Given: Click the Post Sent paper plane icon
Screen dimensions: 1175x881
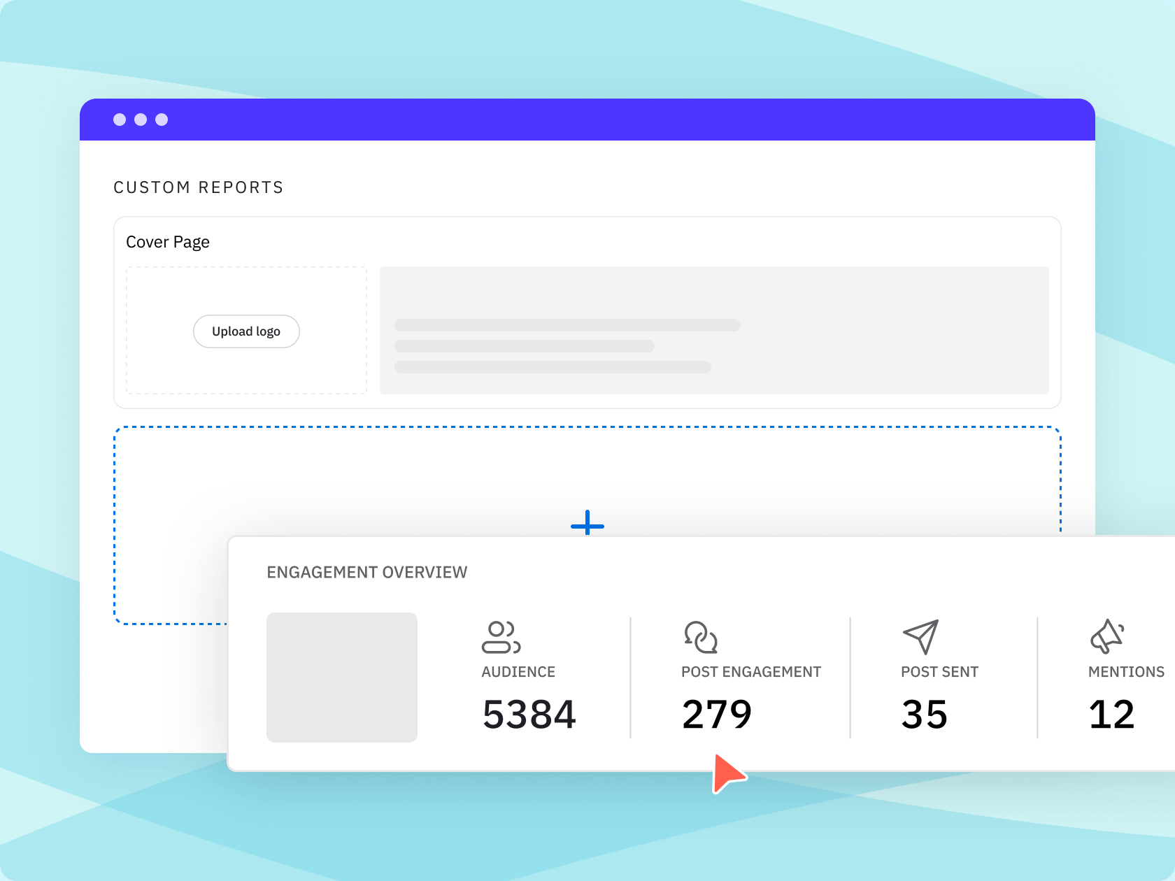Looking at the screenshot, I should [x=920, y=637].
